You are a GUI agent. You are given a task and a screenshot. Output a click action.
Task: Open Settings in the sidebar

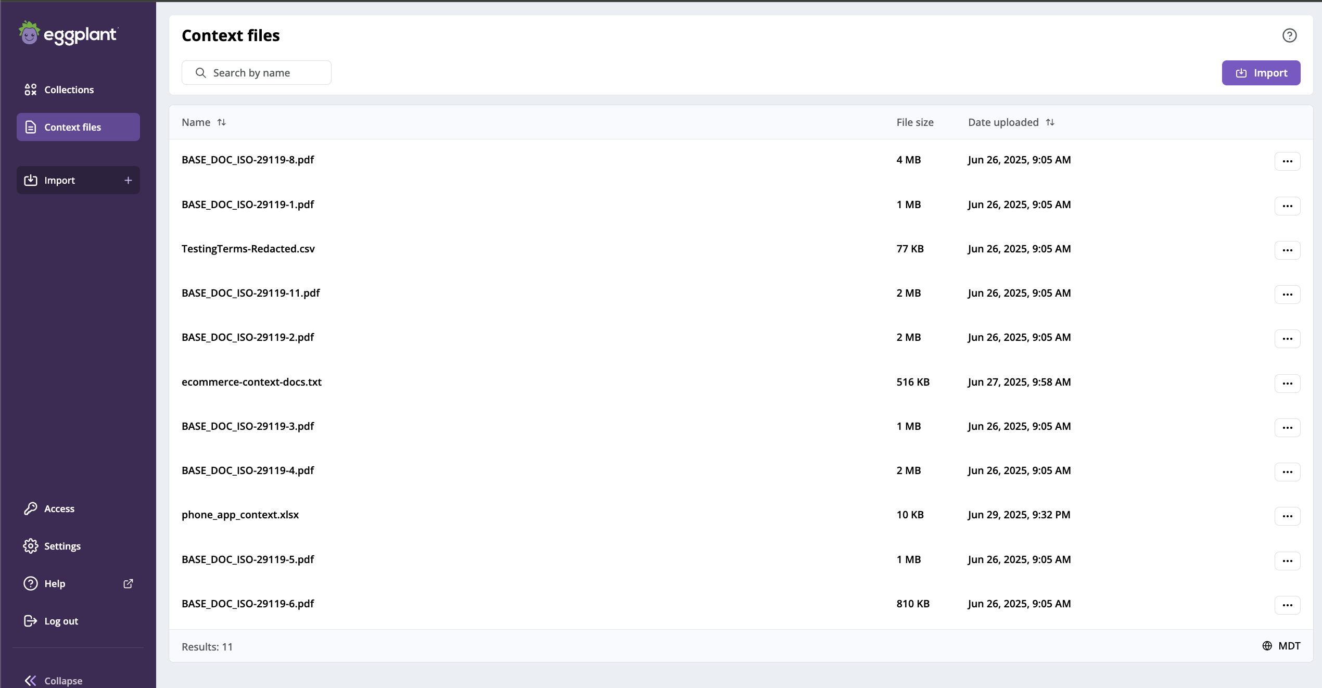[78, 546]
